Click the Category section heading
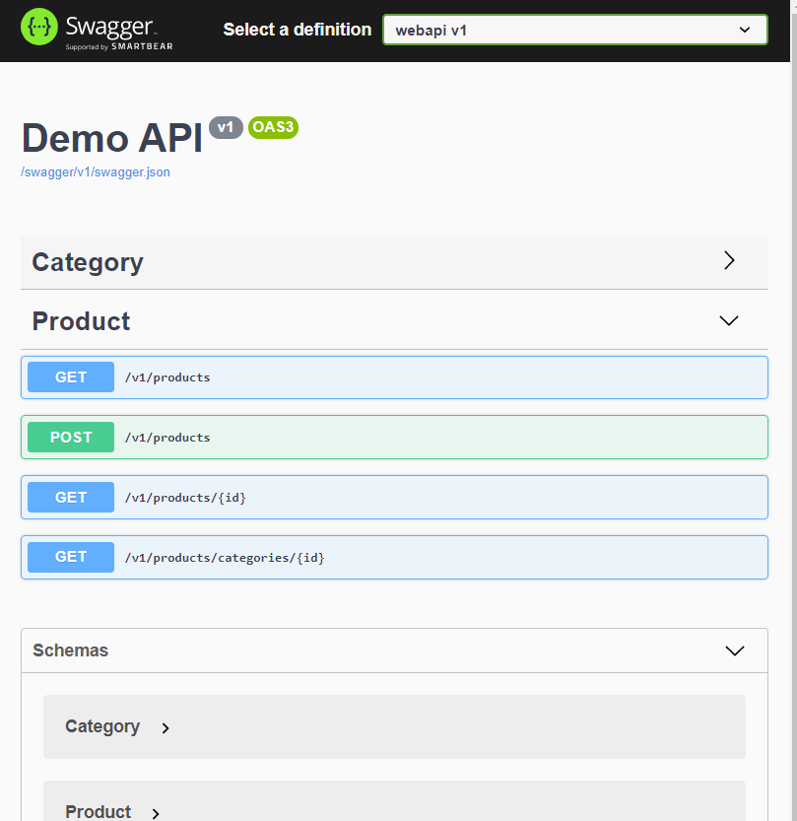This screenshot has width=797, height=821. (88, 262)
